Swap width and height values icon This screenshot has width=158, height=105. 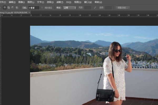pos(95,8)
